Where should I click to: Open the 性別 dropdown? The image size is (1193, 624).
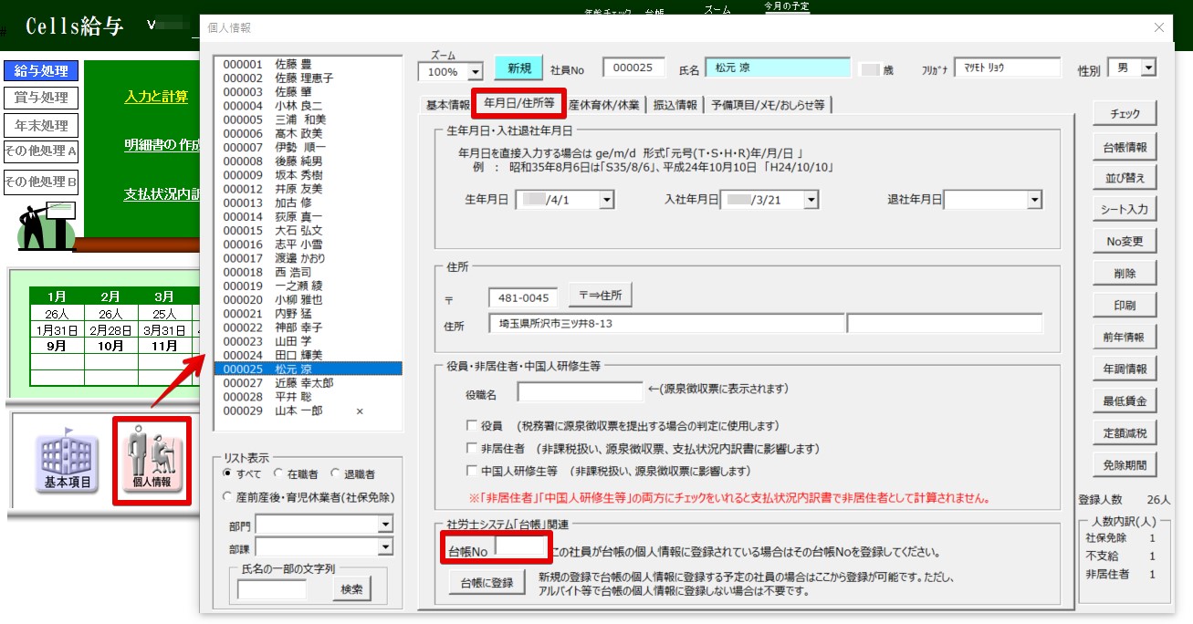(x=1147, y=68)
